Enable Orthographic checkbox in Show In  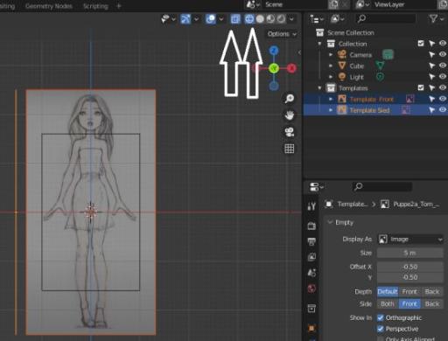[x=381, y=317]
